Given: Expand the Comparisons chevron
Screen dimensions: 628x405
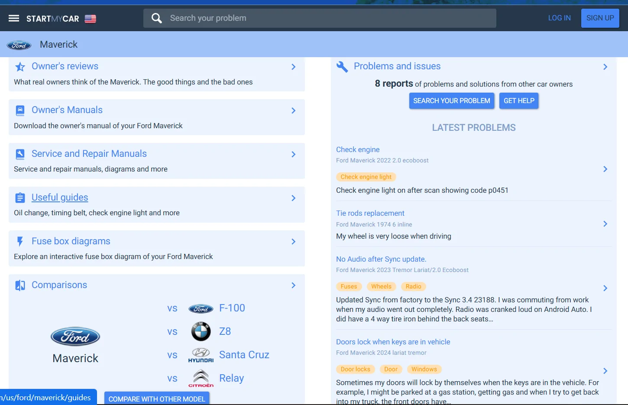Looking at the screenshot, I should tap(294, 285).
